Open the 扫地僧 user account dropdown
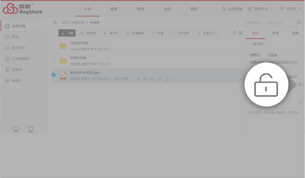The width and height of the screenshot is (305, 178). pos(290,9)
